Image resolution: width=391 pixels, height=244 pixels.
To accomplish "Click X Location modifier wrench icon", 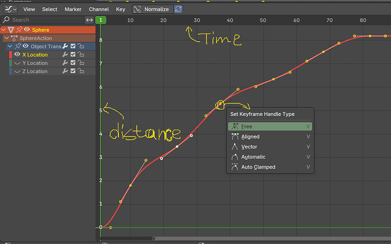I will [65, 54].
